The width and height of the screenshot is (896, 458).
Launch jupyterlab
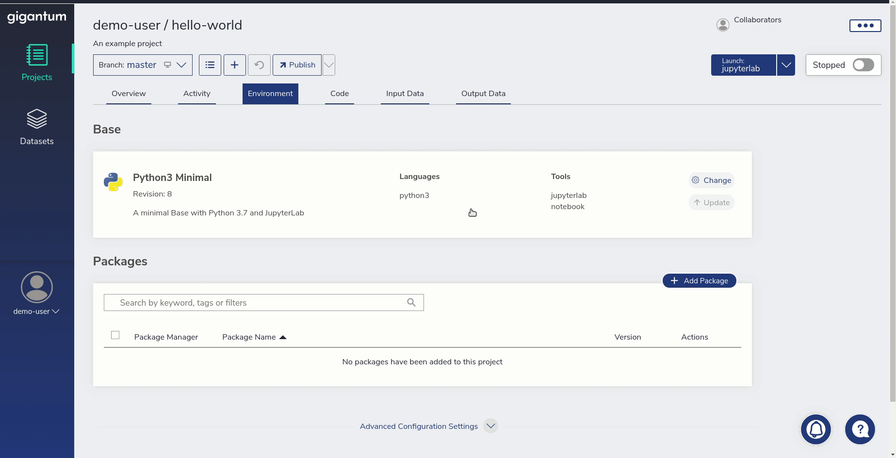744,65
